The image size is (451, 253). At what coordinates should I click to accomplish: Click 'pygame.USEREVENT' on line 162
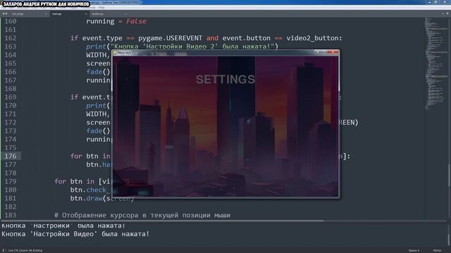click(x=171, y=38)
